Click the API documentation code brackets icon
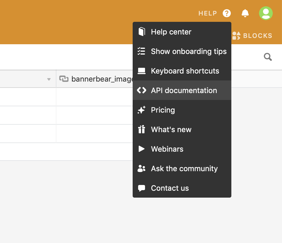Viewport: 282px width, 243px height. [x=141, y=90]
